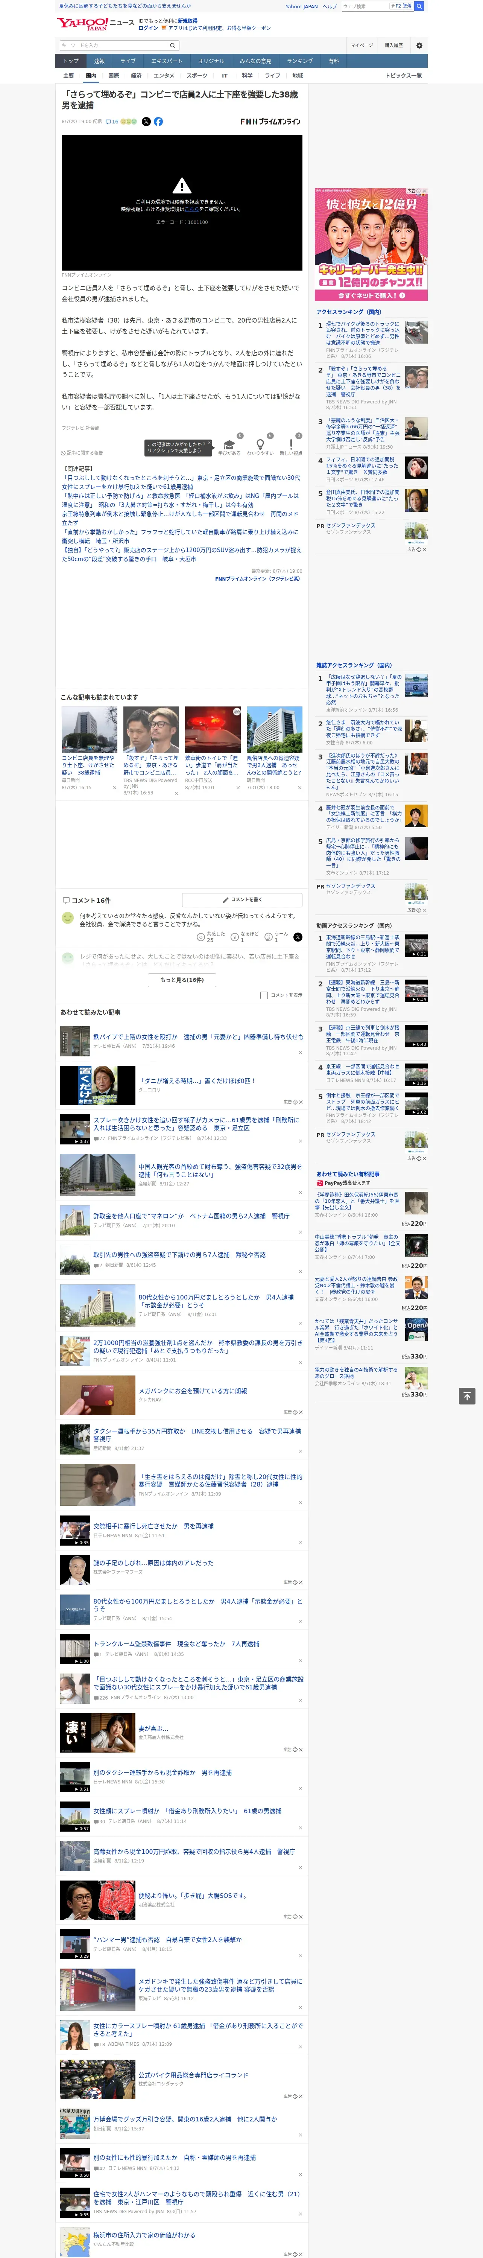
Task: Click 共感した reaction on first comment
Action: tap(212, 937)
